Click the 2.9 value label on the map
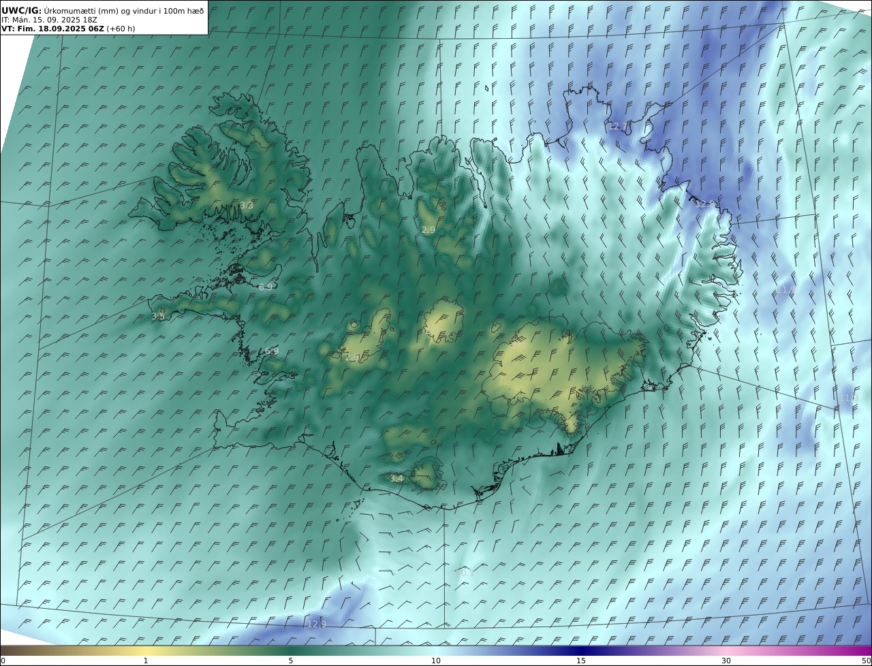This screenshot has height=666, width=872. click(x=429, y=230)
